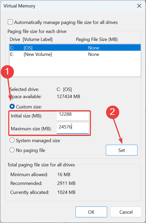
Task: Click the Minimum allowed 16 MB value
Action: pos(64,175)
